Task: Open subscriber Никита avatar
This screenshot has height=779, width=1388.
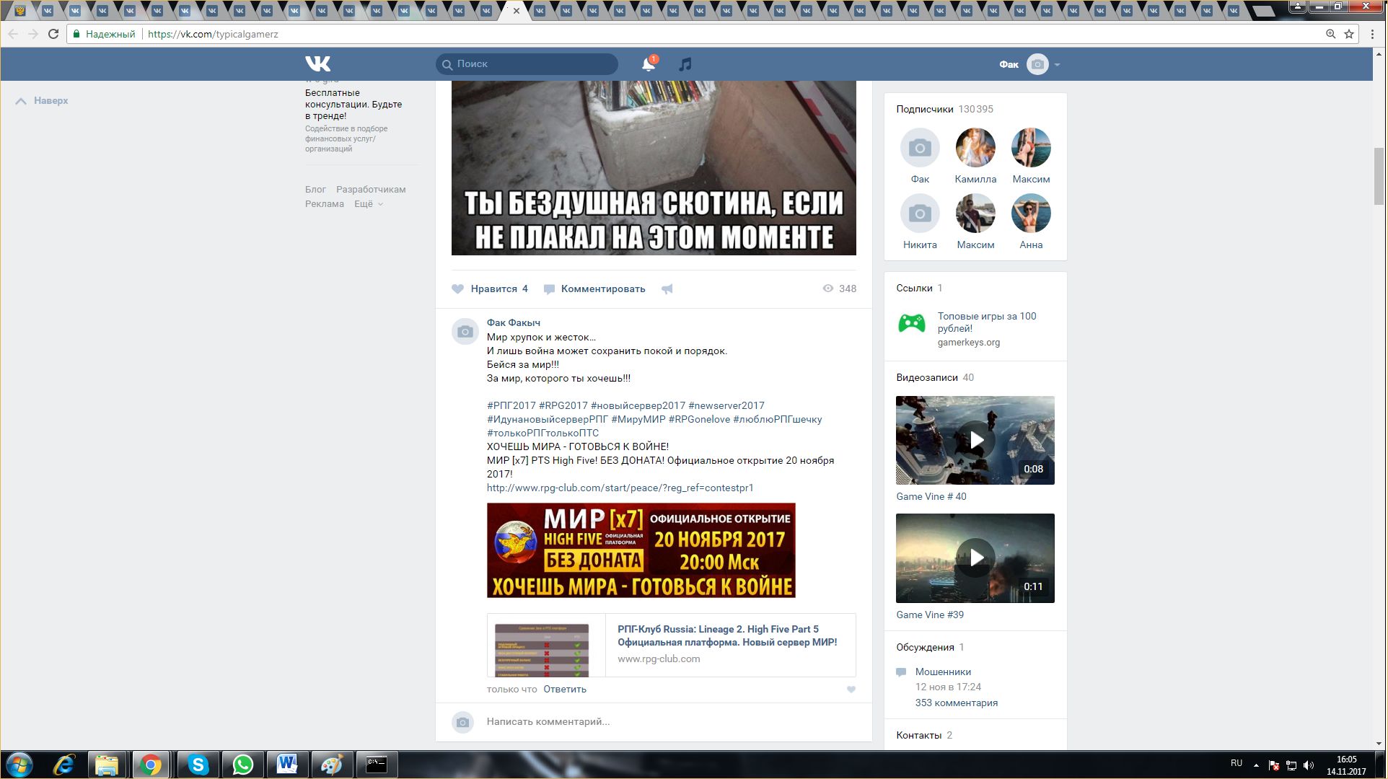Action: click(x=920, y=214)
